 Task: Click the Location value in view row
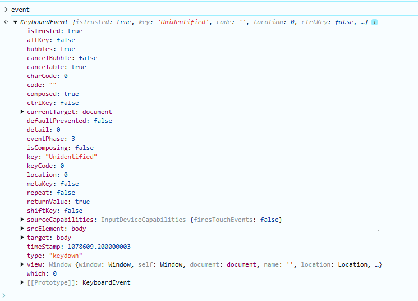[x=352, y=264]
